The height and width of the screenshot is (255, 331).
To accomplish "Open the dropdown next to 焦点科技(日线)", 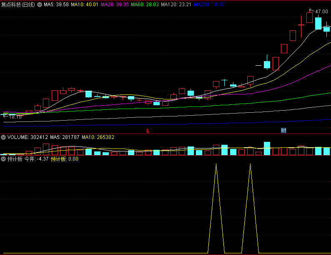I will 40,5.
